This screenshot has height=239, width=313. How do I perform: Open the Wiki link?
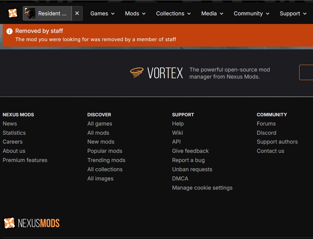pos(178,133)
